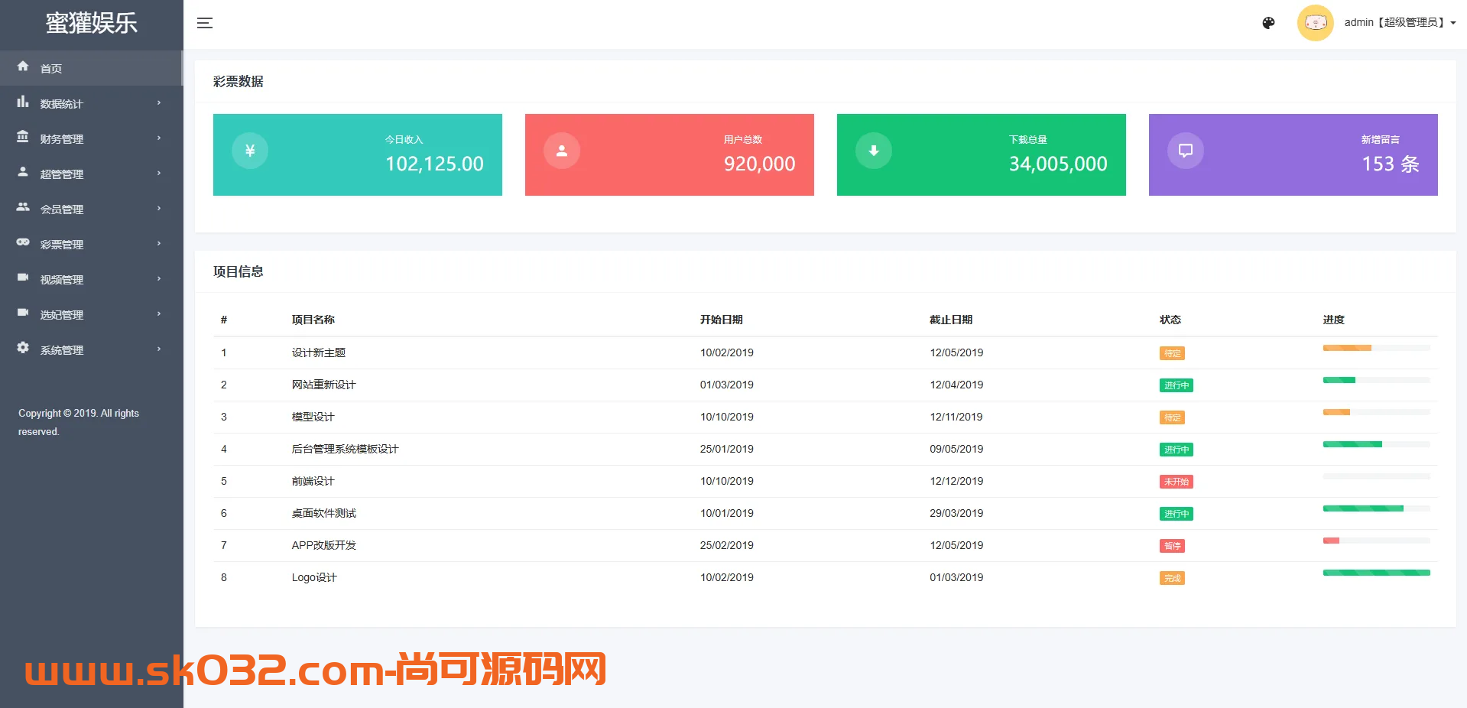Click the progress bar for 桌面软件测试

[1377, 508]
